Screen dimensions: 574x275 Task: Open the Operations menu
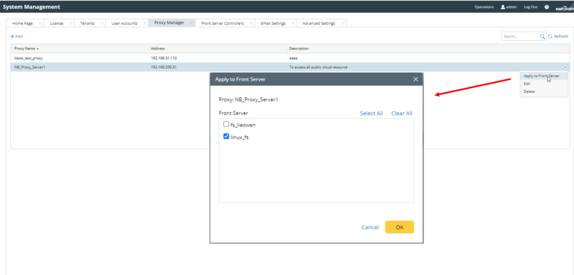[483, 7]
